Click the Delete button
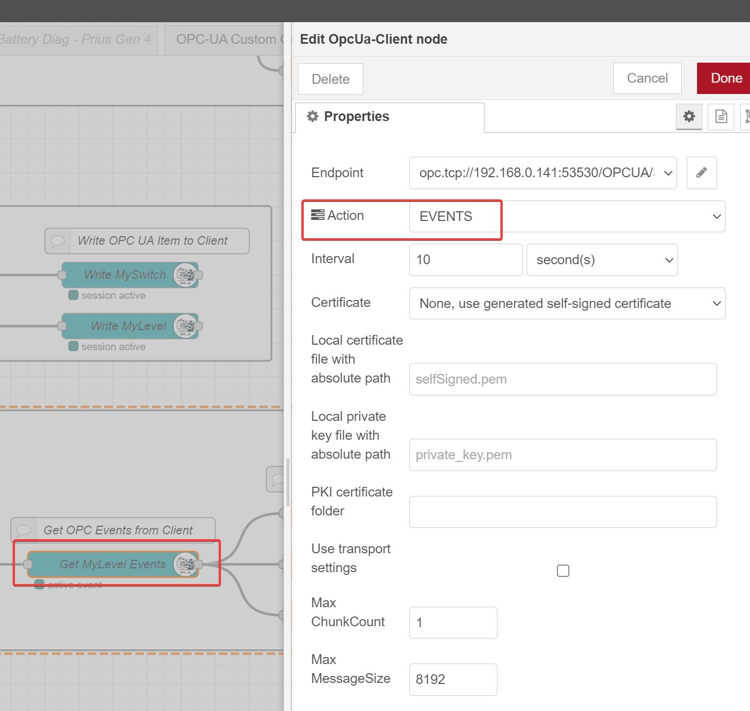This screenshot has width=750, height=711. pos(330,79)
